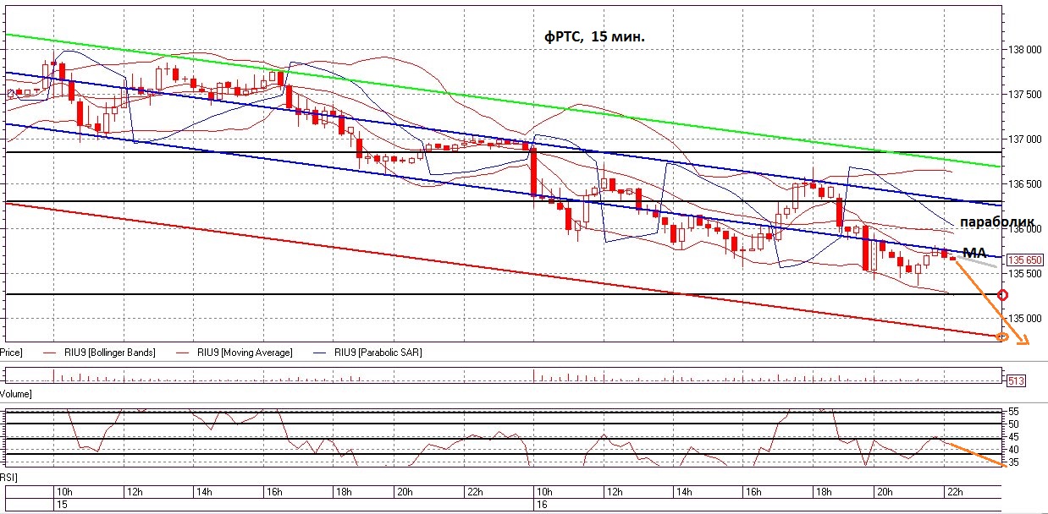Click the 138 000 price axis label

tap(1024, 50)
